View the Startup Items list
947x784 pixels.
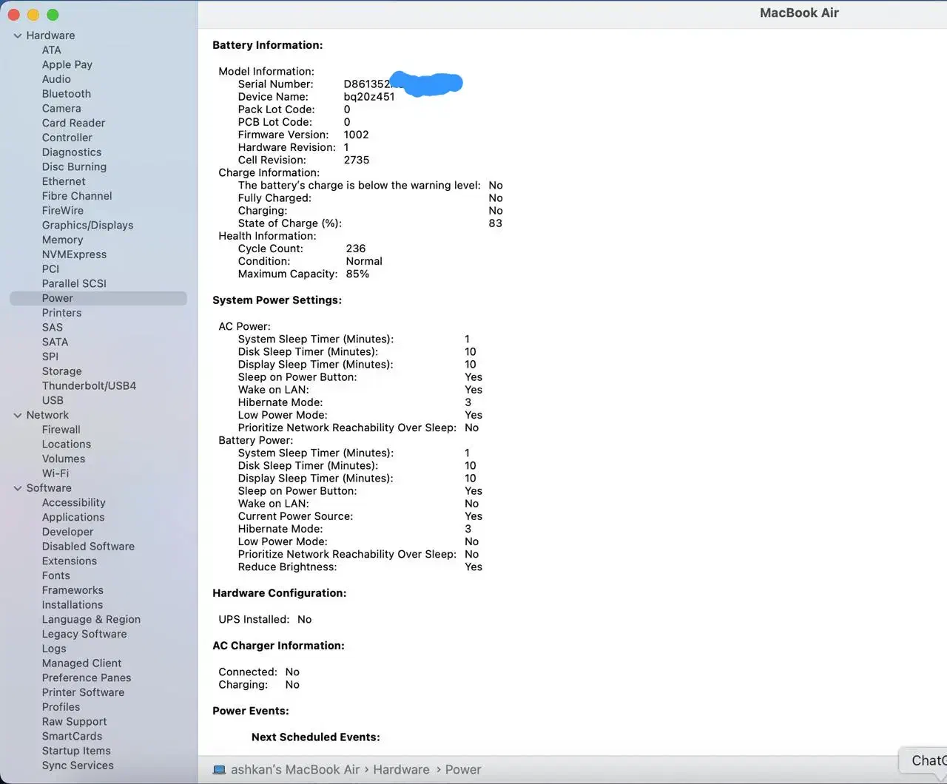(76, 751)
